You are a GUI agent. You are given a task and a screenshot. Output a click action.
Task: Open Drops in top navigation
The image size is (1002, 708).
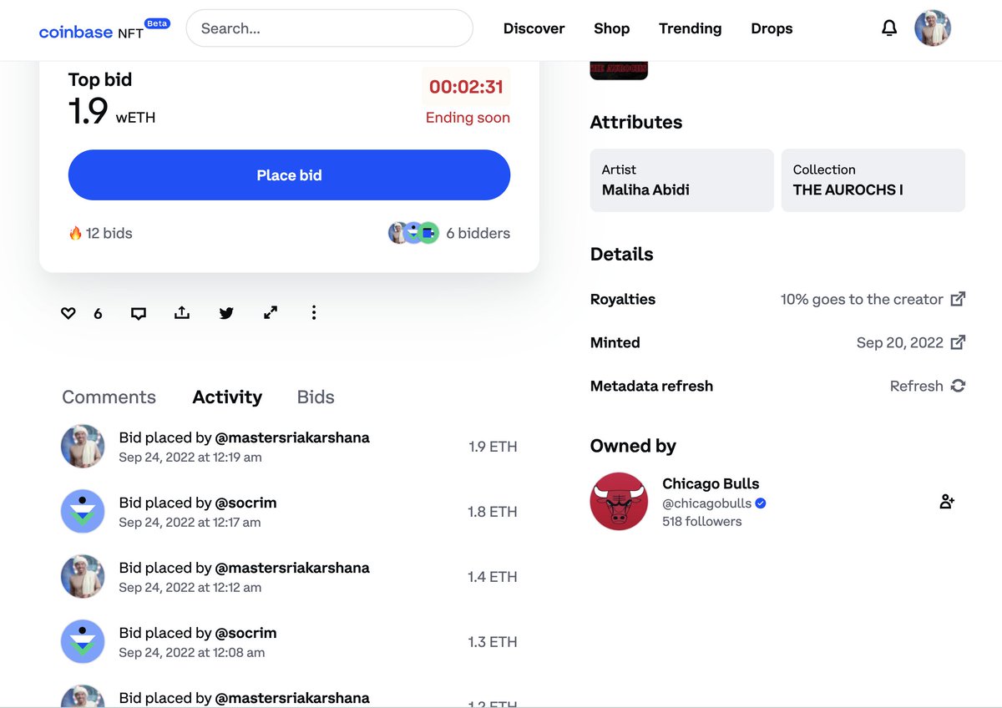coord(772,28)
